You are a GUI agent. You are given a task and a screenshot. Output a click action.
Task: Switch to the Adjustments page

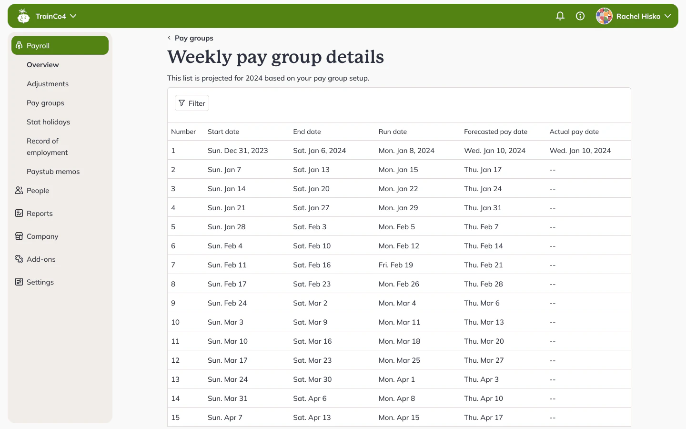(48, 83)
